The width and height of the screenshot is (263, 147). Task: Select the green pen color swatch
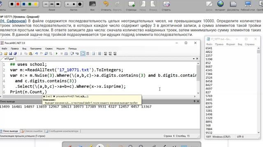pos(30,4)
